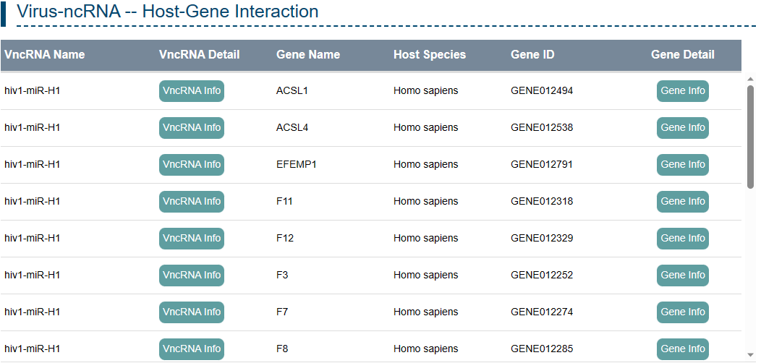Open VncRNA Info in F11 row

point(192,202)
